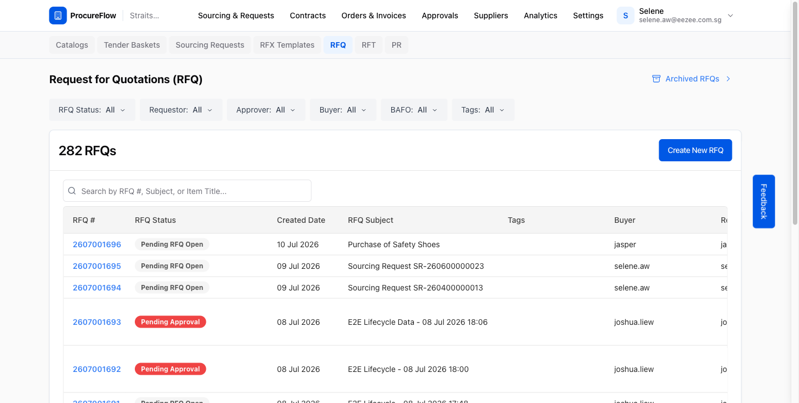Open the Orders & Invoices menu
Image resolution: width=799 pixels, height=403 pixels.
(x=374, y=16)
